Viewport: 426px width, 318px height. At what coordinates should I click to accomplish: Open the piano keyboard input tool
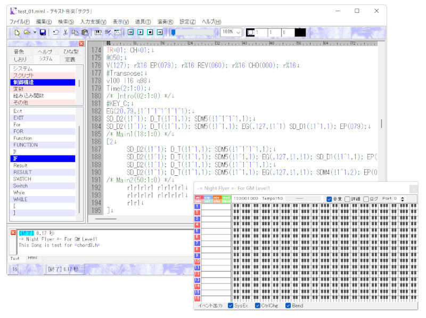pyautogui.click(x=99, y=32)
